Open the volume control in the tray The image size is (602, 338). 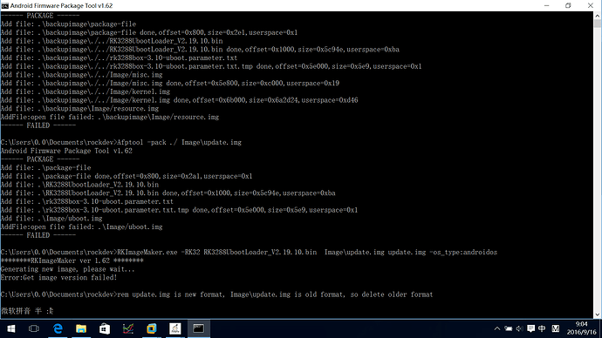point(519,328)
